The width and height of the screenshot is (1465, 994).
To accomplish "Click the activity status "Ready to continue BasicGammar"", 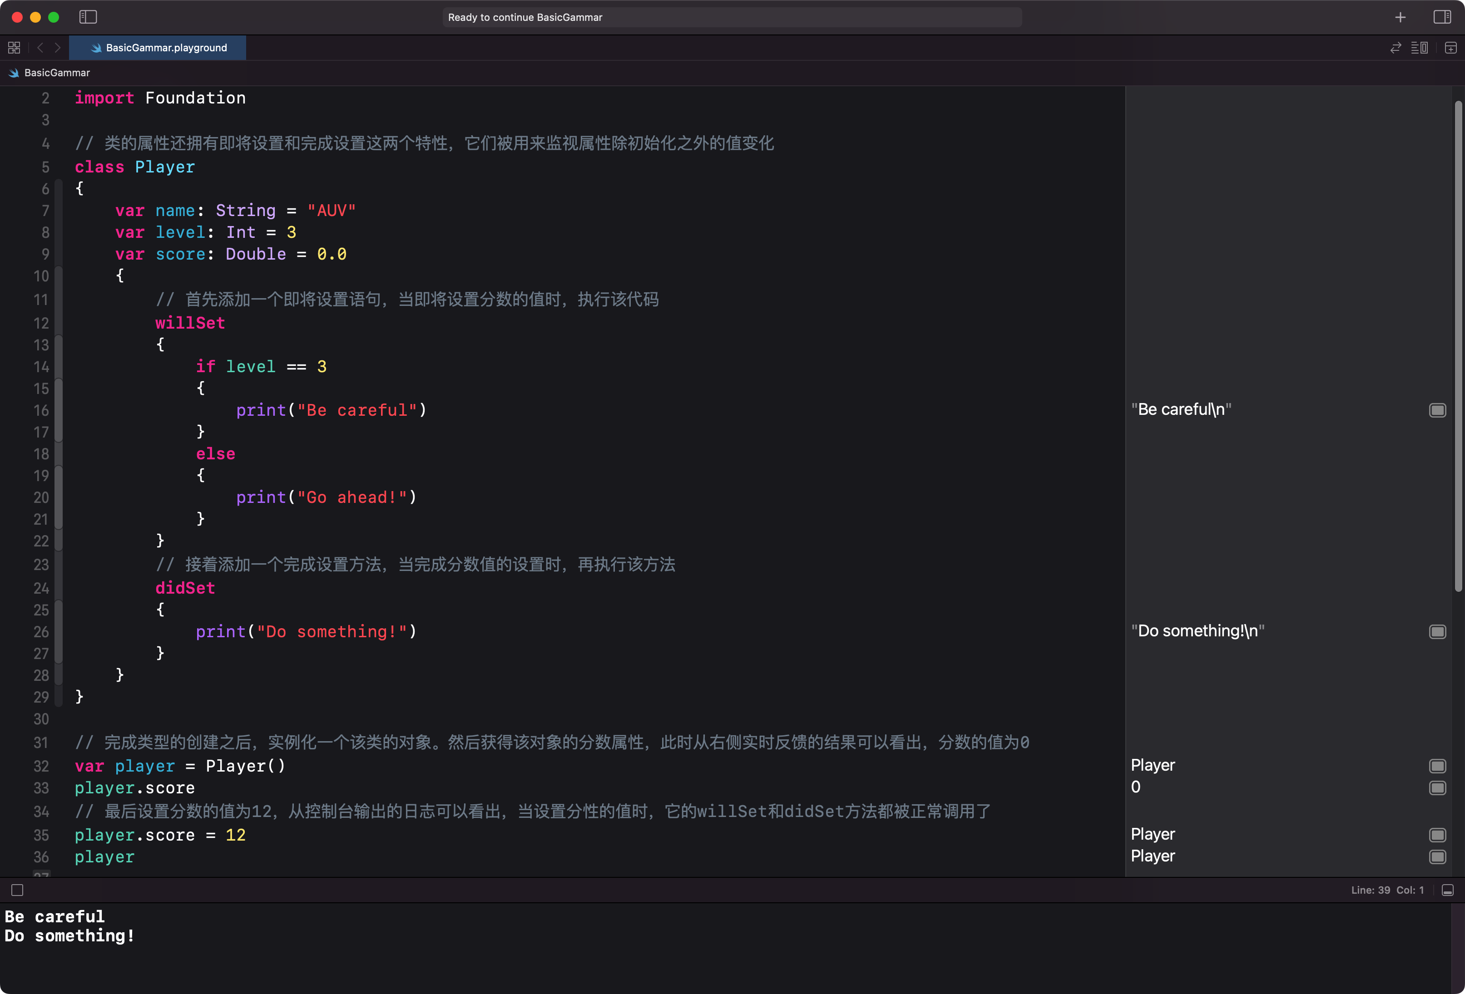I will 732,17.
